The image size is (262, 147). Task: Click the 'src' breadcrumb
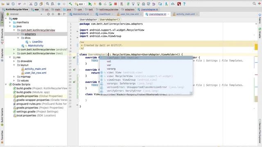click(47, 9)
